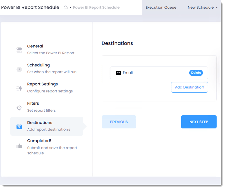Expand New Schedule chevron arrow
Screen dimensions: 225x189
[217, 7]
